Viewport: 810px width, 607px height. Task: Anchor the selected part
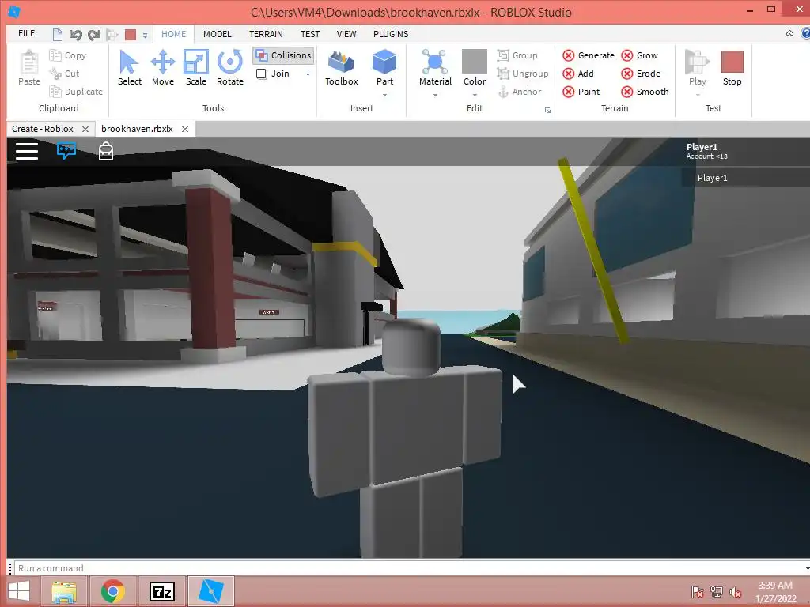(520, 92)
